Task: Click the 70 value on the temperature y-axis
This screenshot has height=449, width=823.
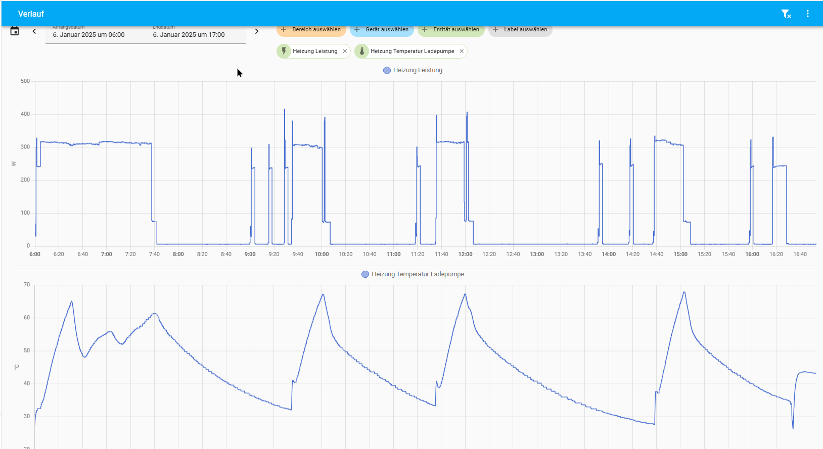Action: (27, 285)
